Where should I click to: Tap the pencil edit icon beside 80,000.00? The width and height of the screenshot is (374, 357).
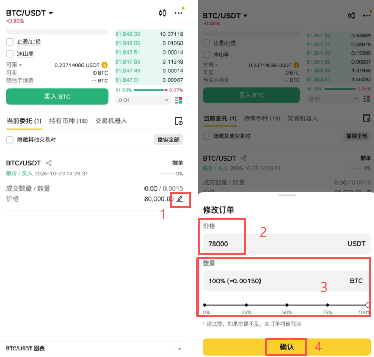tap(180, 199)
